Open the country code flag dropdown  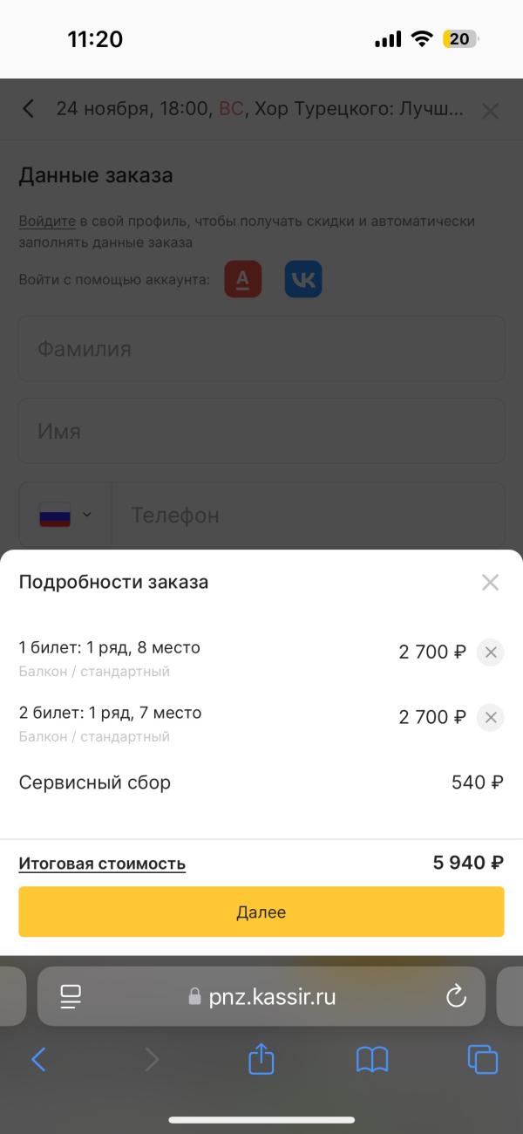(x=65, y=515)
